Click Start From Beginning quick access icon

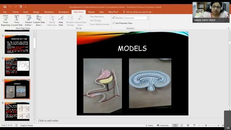(x=21, y=7)
